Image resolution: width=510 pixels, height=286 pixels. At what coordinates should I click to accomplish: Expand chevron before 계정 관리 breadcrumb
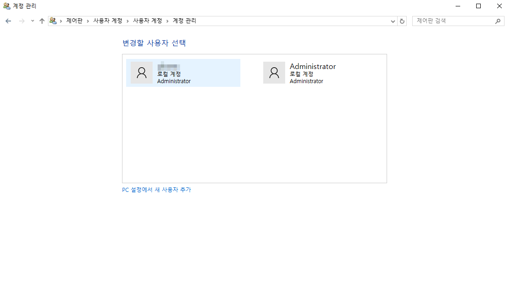click(168, 21)
